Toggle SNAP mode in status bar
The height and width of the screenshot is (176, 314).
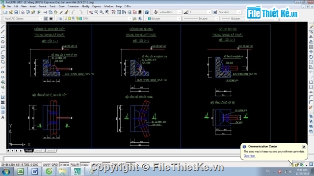click(46, 165)
